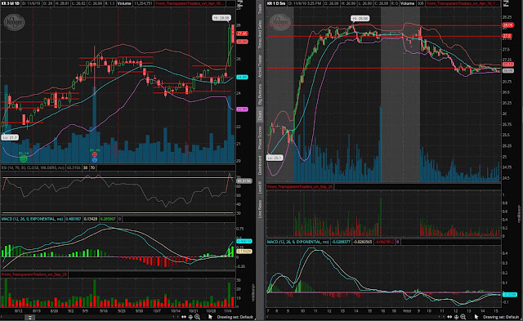Open the Drawing set Default dropdown on the daily chart

tap(235, 317)
